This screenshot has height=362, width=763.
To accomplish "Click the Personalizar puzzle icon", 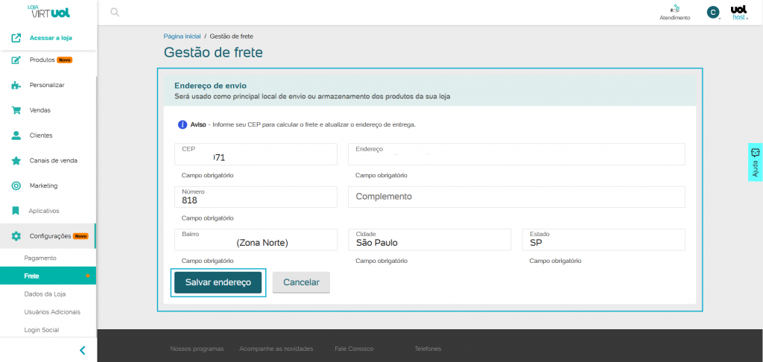I will click(16, 86).
